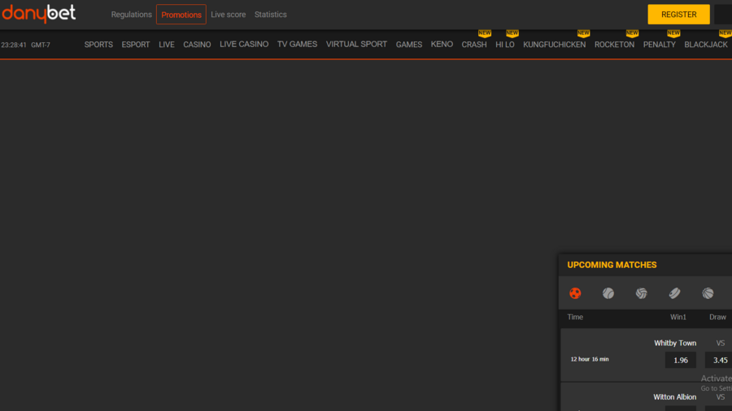Select the soccer ball sport icon
This screenshot has height=411, width=732.
575,293
